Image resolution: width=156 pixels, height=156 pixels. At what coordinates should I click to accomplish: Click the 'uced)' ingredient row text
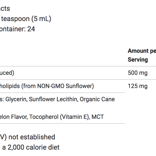click(x=7, y=73)
